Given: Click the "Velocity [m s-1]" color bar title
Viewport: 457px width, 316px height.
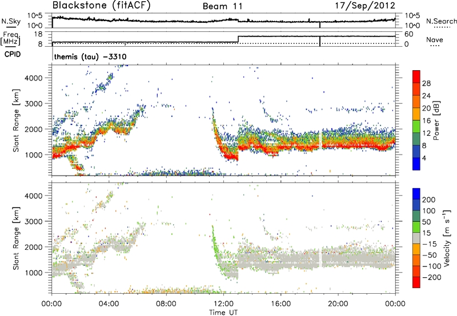Looking at the screenshot, I should (x=447, y=238).
